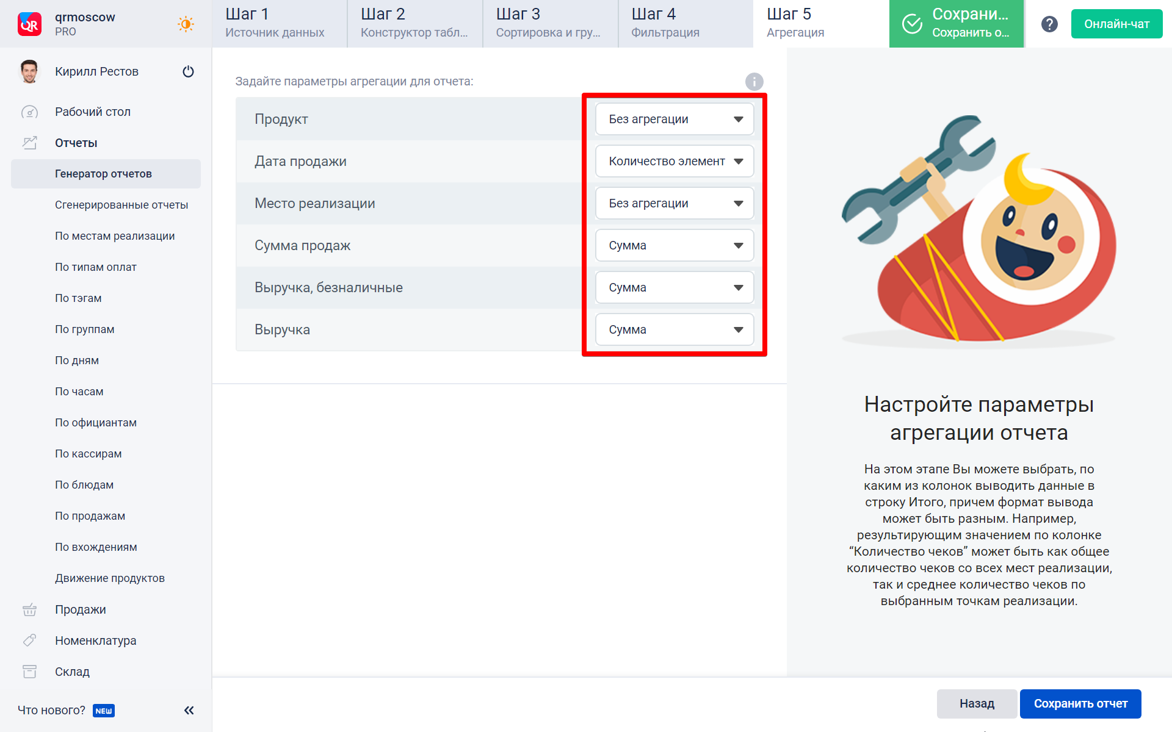Image resolution: width=1172 pixels, height=732 pixels.
Task: Click the NEW badge icon
Action: click(x=104, y=711)
